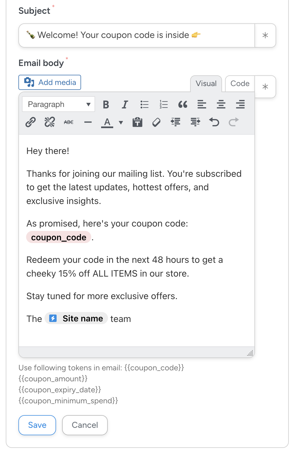
Task: Switch to the Visual editor tab
Action: [x=206, y=84]
